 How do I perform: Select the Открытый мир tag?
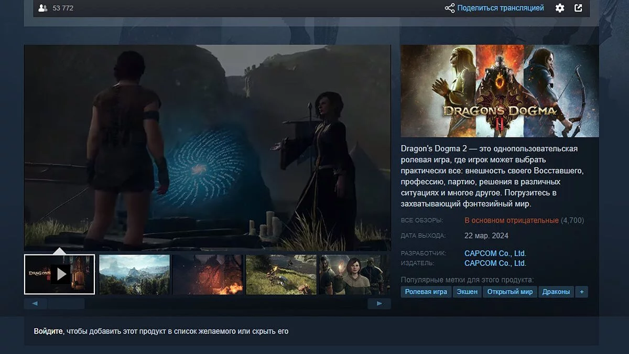point(509,292)
